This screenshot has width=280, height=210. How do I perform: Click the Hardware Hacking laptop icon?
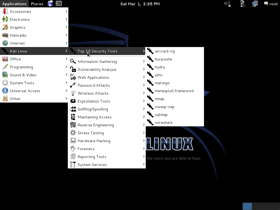(x=73, y=141)
